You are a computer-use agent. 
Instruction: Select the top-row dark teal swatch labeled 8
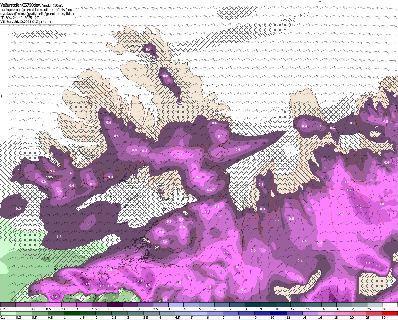click(x=252, y=305)
